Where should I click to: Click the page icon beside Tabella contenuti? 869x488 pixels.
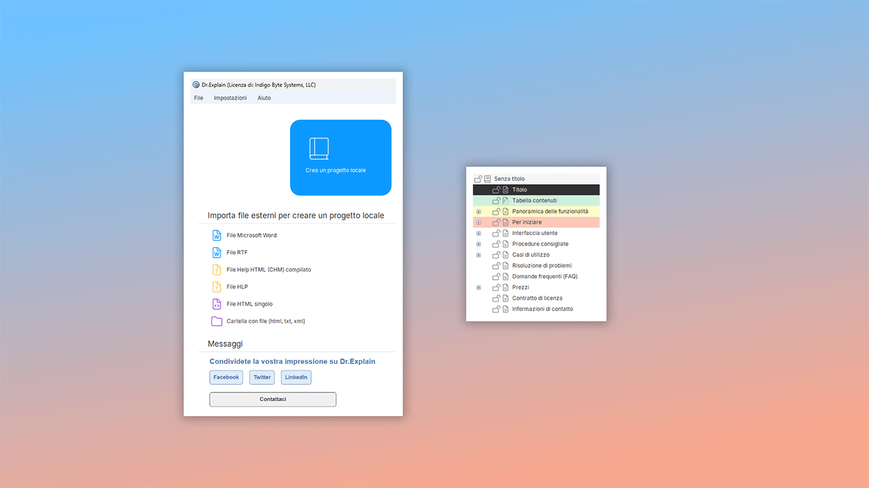tap(504, 200)
